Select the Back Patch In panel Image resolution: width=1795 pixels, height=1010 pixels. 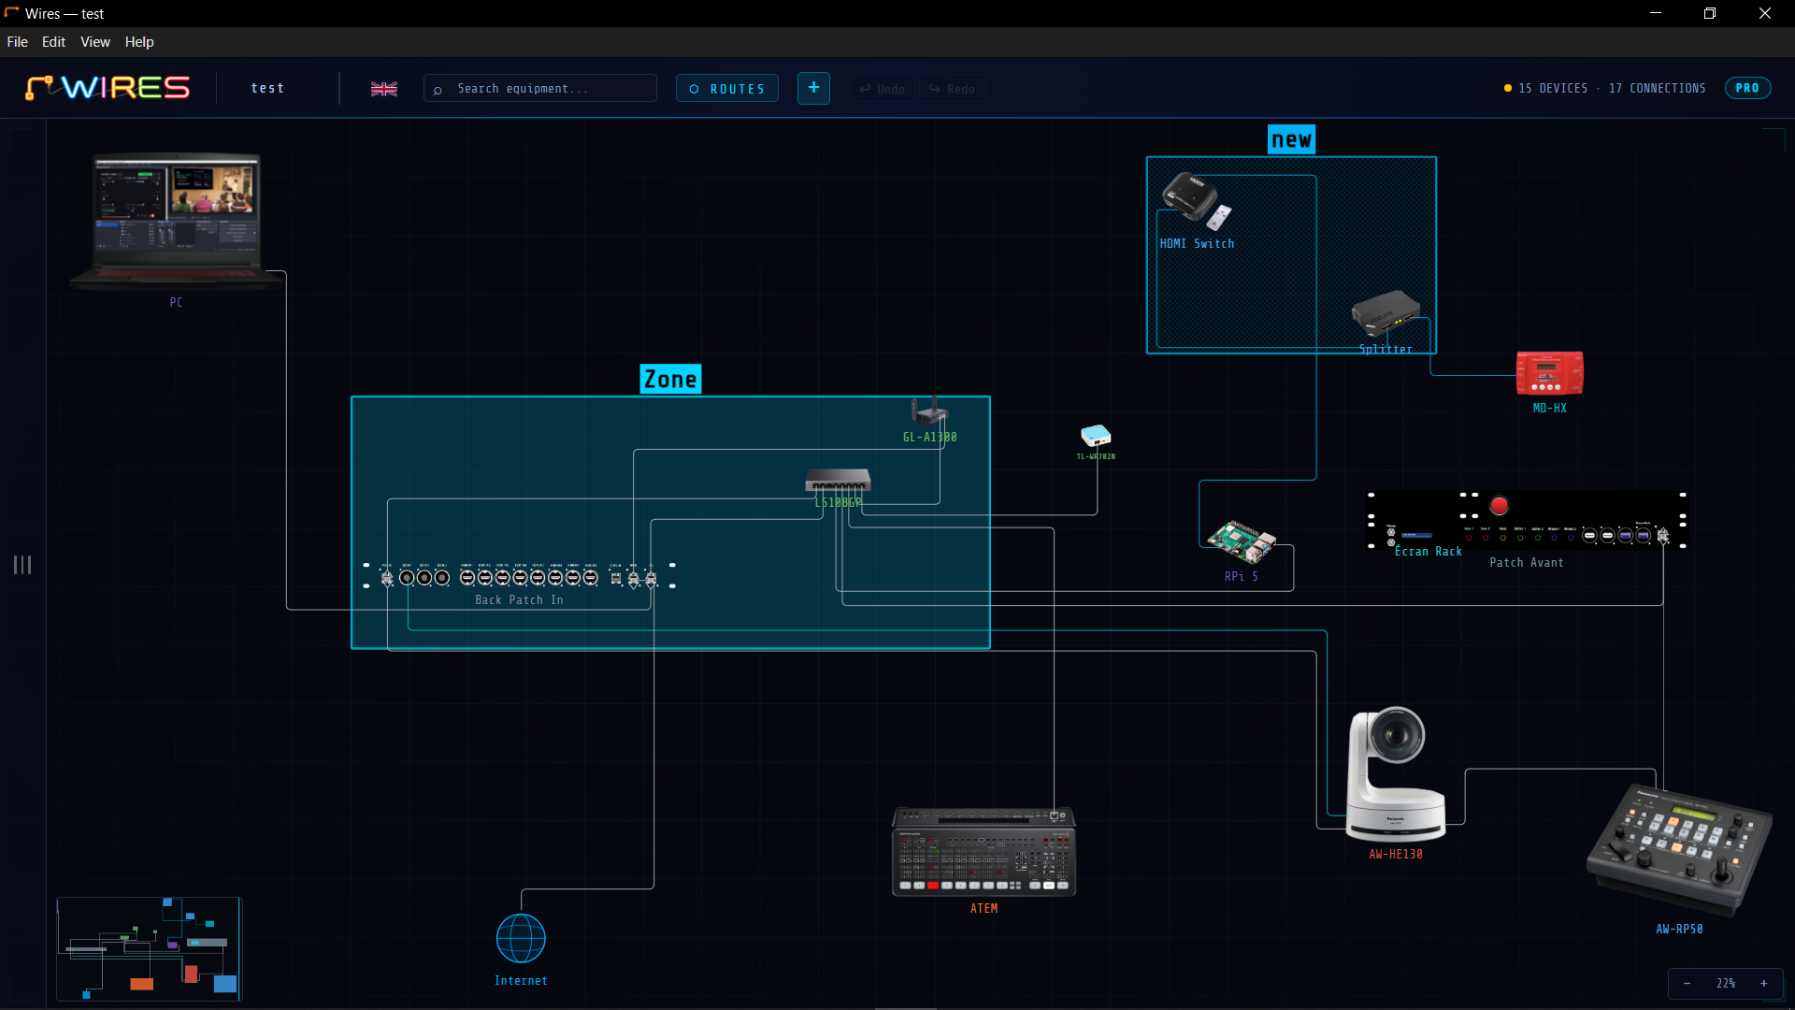[x=519, y=577]
